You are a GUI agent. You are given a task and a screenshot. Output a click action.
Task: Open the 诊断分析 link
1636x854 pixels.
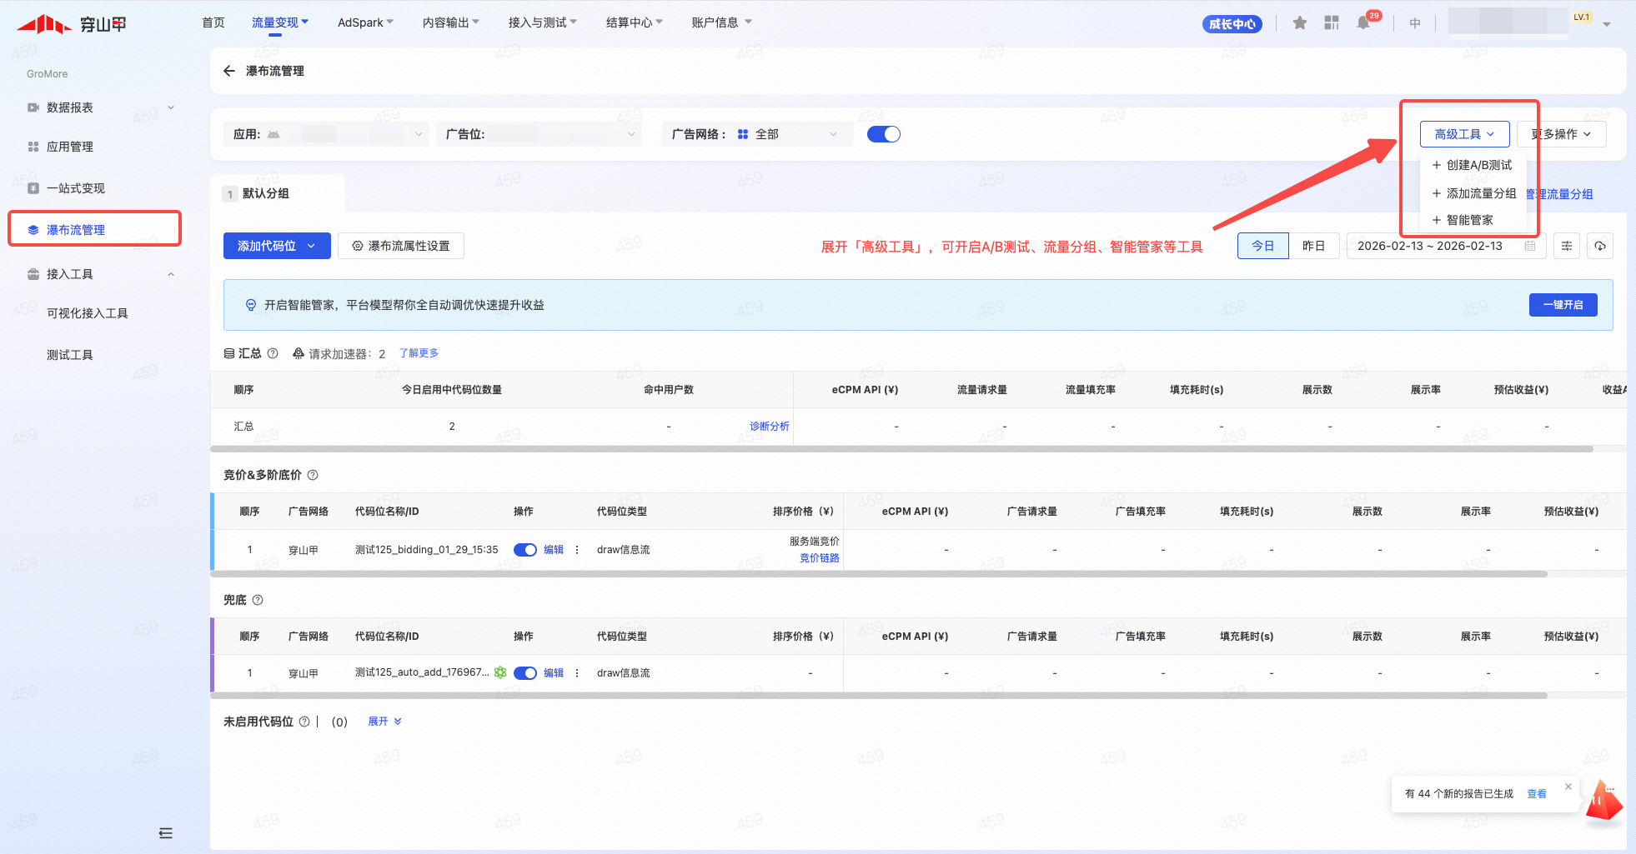point(769,427)
